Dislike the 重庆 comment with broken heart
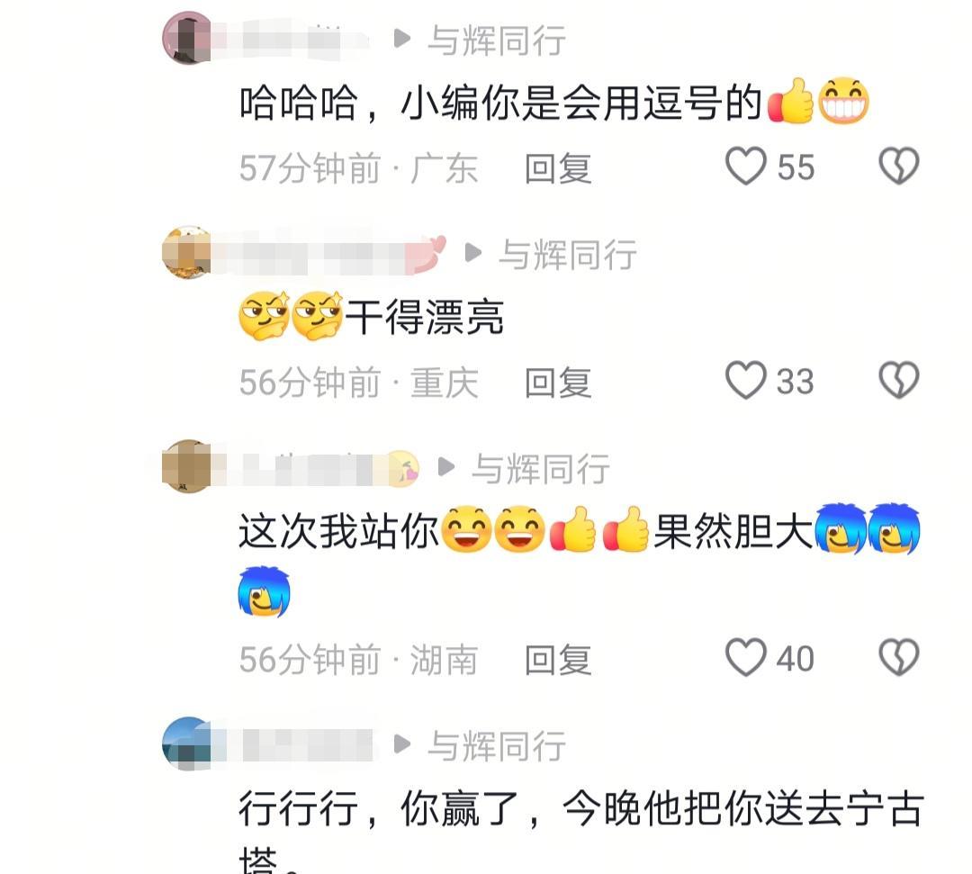Viewport: 972px width, 874px height. coord(899,380)
